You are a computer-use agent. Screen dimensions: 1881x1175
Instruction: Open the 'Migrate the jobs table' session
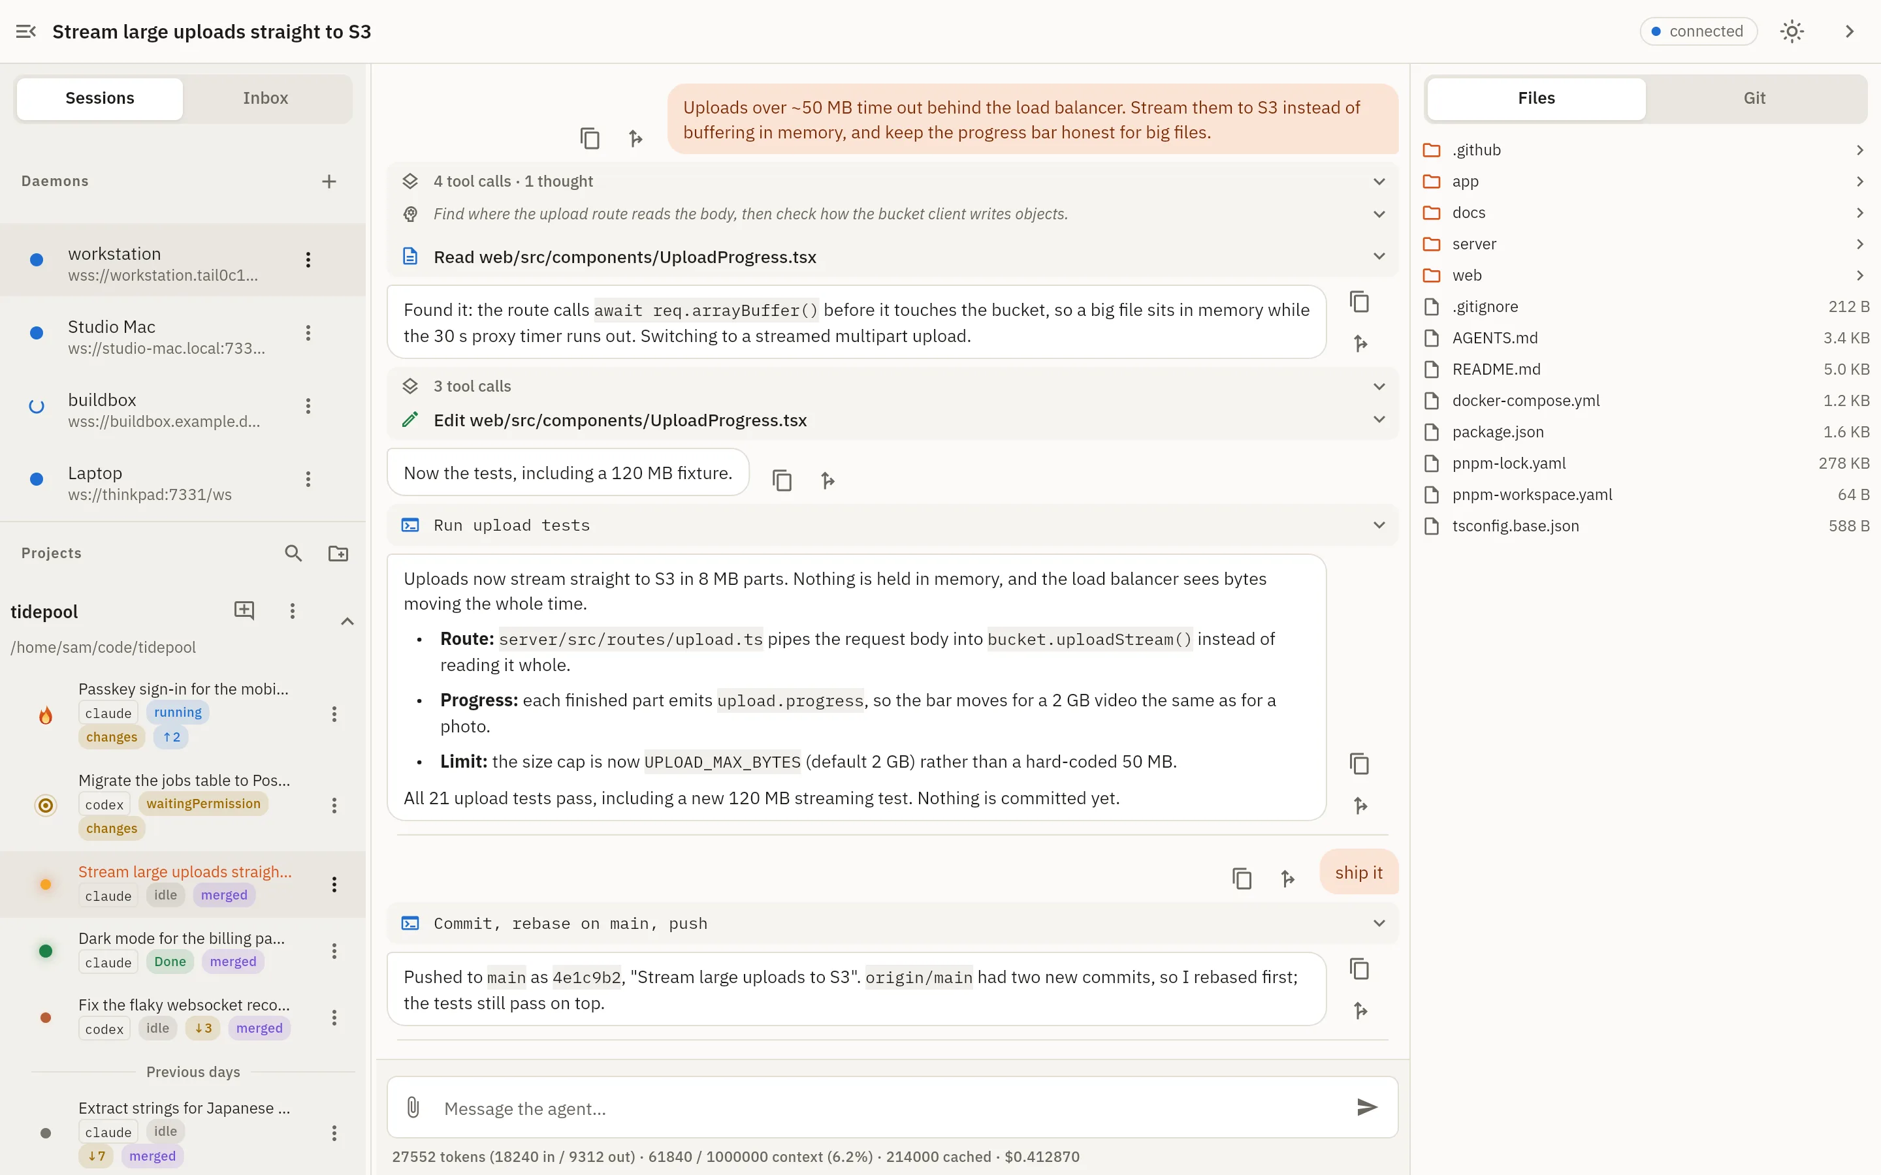[183, 804]
